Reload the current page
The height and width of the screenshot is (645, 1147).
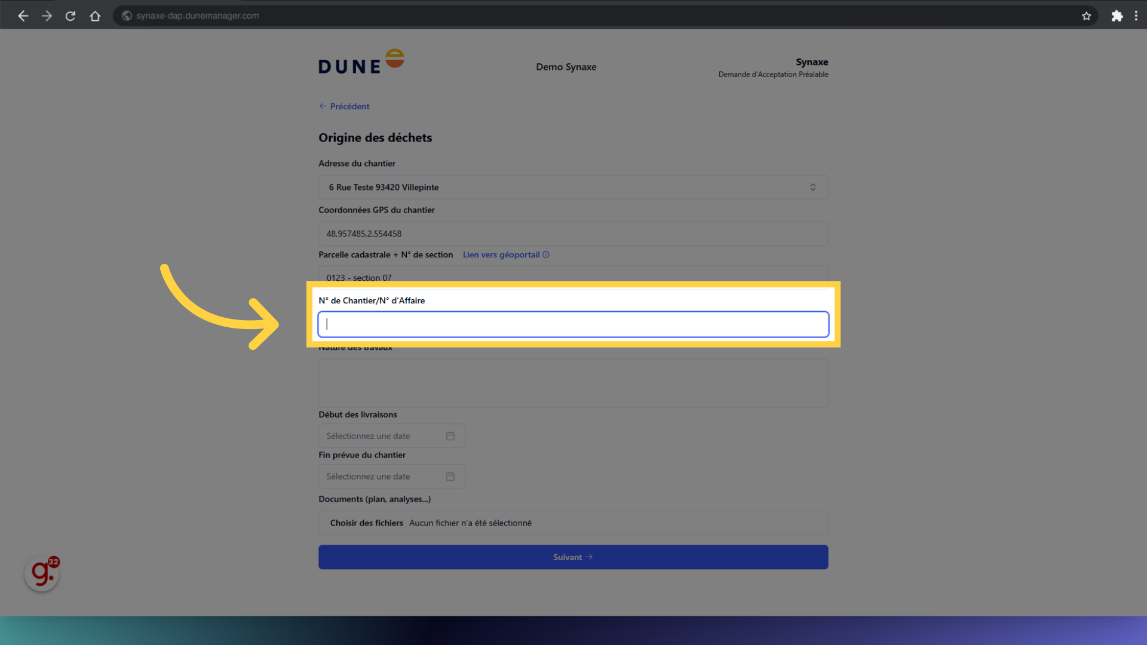[70, 16]
